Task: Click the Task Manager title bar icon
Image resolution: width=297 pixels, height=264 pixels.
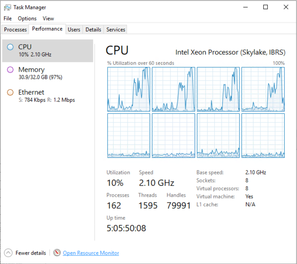Action: (7, 7)
